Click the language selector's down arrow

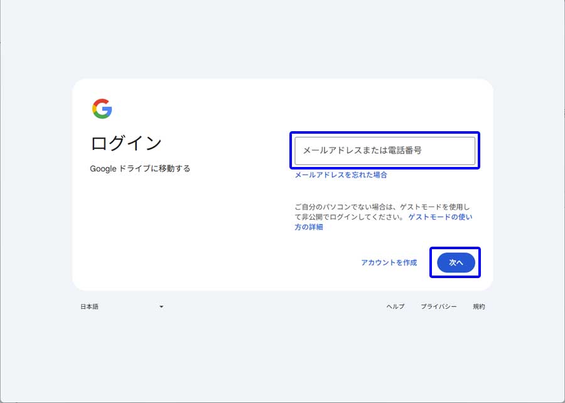click(x=161, y=307)
